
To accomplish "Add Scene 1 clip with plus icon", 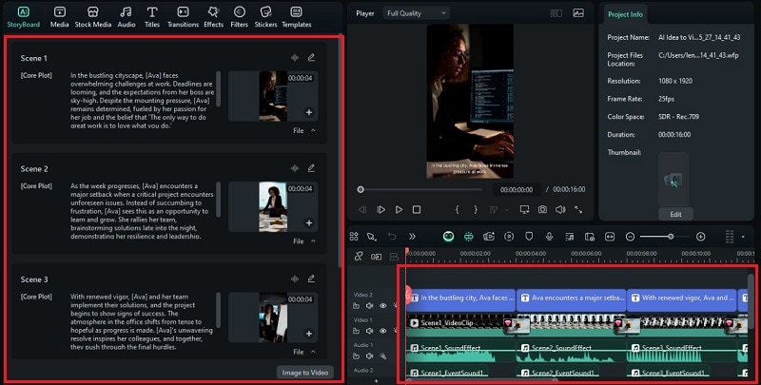I will click(x=308, y=112).
